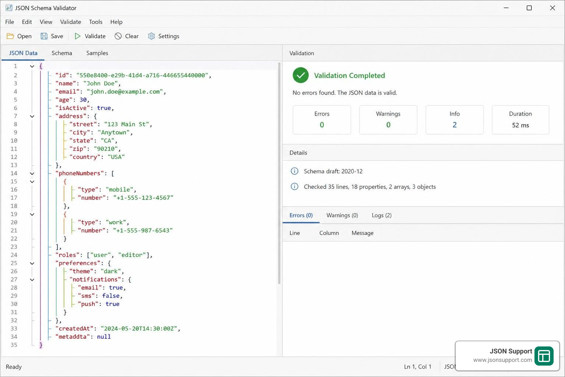Click the "zip" value "90210"

click(106, 149)
